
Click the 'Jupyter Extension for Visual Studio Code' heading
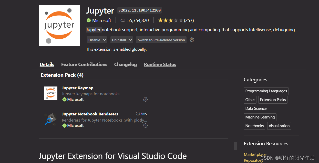pos(113,156)
